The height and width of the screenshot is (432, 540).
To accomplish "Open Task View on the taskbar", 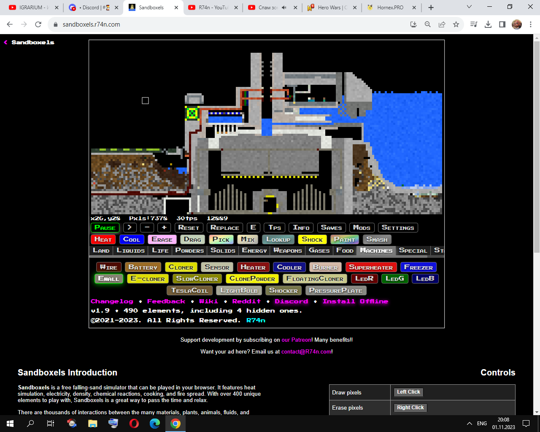I will [x=51, y=424].
